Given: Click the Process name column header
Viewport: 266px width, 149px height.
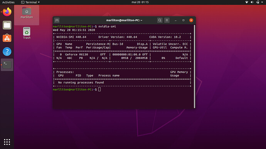Looking at the screenshot, I should click(x=109, y=75).
